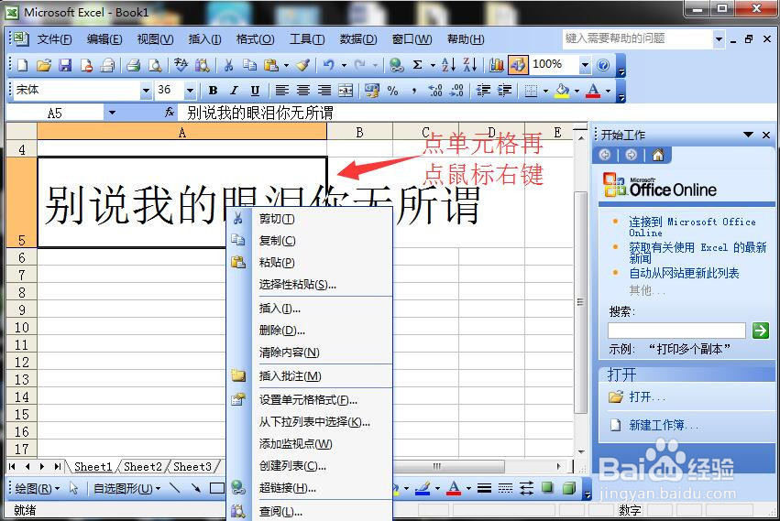Expand the Paste button dropdown arrow
Image resolution: width=780 pixels, height=521 pixels.
point(286,65)
